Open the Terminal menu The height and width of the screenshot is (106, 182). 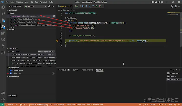[x=43, y=2]
